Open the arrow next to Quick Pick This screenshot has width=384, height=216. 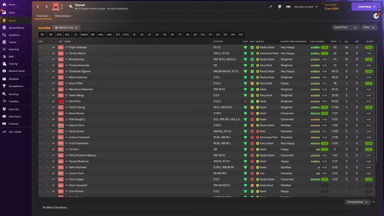point(355,27)
